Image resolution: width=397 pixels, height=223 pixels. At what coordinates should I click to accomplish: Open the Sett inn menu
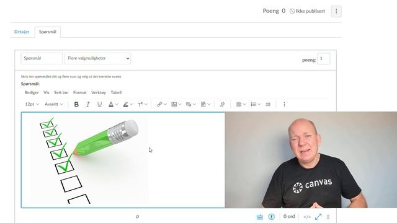coord(61,92)
